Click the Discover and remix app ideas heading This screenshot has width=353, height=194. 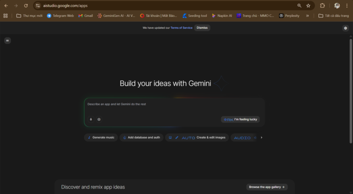pos(93,187)
